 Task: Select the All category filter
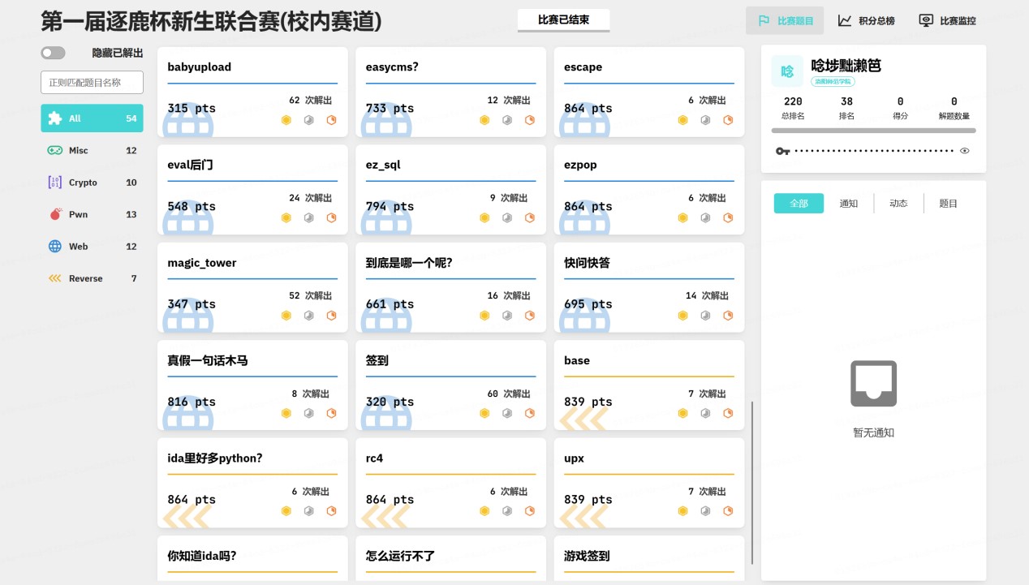click(x=92, y=118)
